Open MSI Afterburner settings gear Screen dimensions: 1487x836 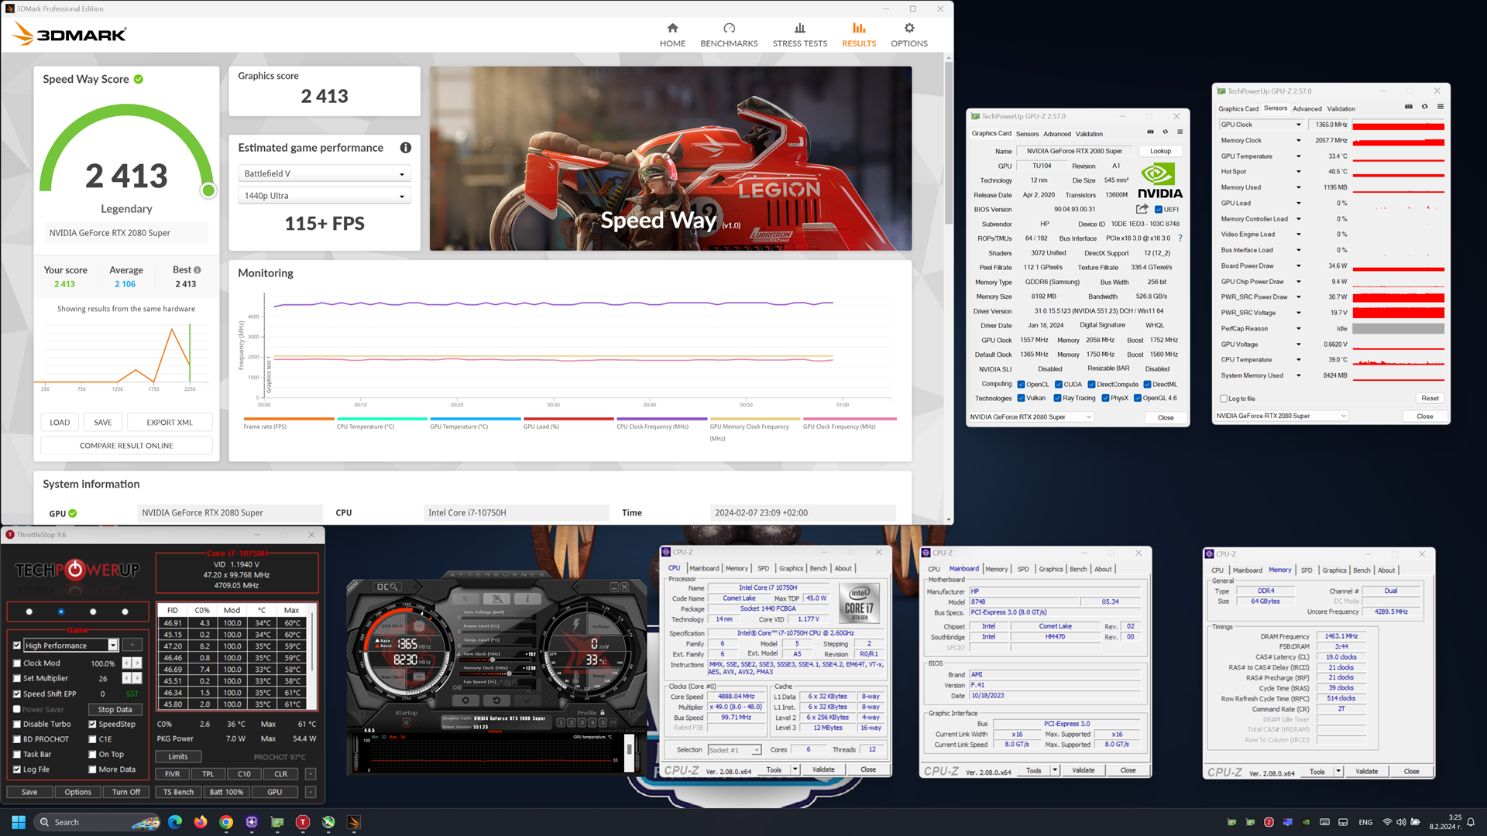(x=465, y=701)
